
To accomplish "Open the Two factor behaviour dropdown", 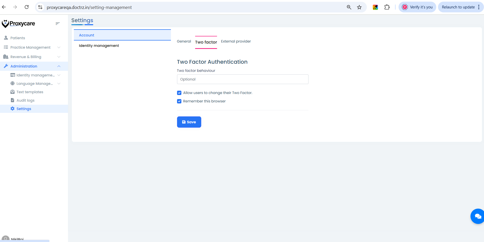I will click(x=243, y=79).
